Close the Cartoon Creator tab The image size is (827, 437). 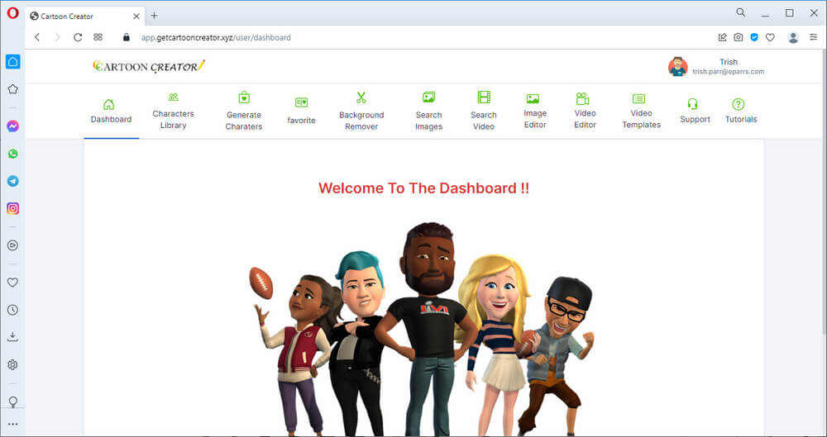pyautogui.click(x=136, y=17)
